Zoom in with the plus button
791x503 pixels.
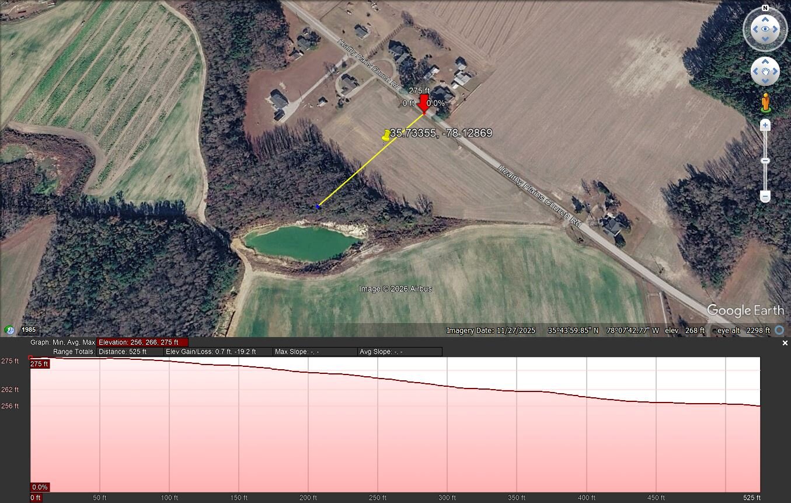click(765, 125)
